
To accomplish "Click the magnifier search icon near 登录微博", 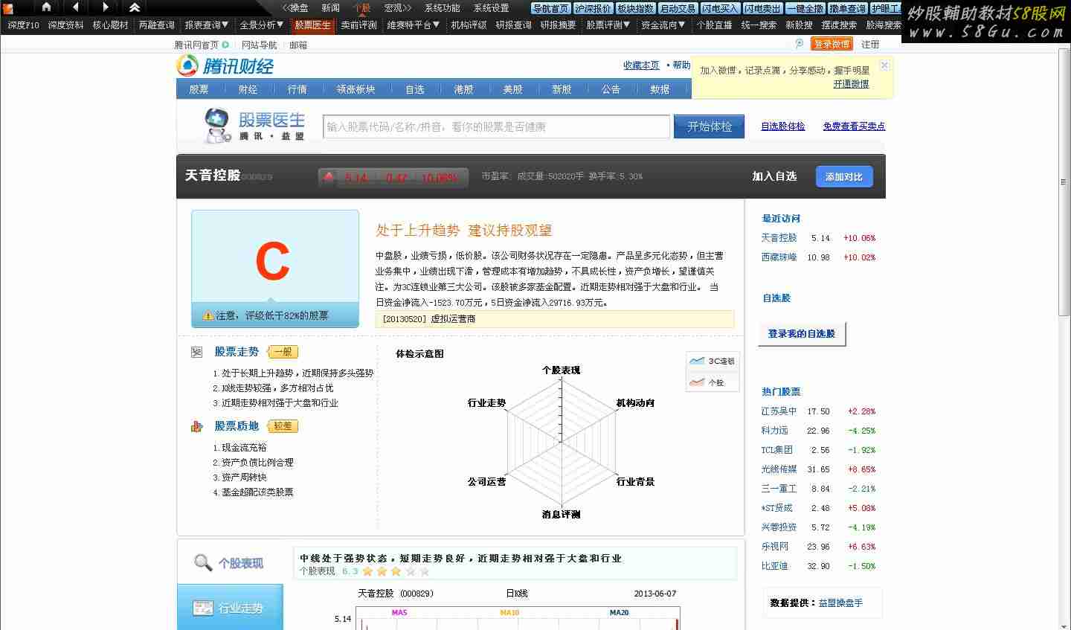I will click(800, 44).
